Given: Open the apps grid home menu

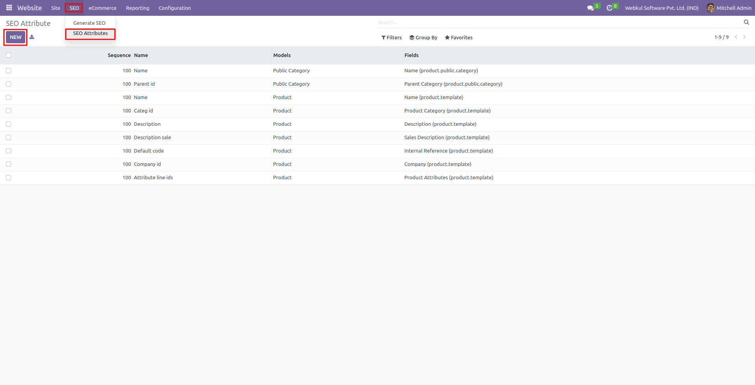Looking at the screenshot, I should pyautogui.click(x=9, y=8).
